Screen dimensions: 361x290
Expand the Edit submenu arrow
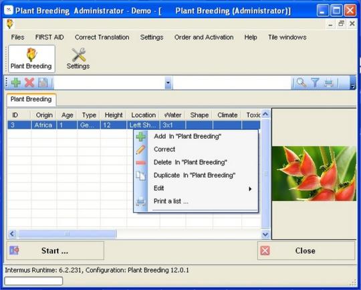click(x=250, y=189)
